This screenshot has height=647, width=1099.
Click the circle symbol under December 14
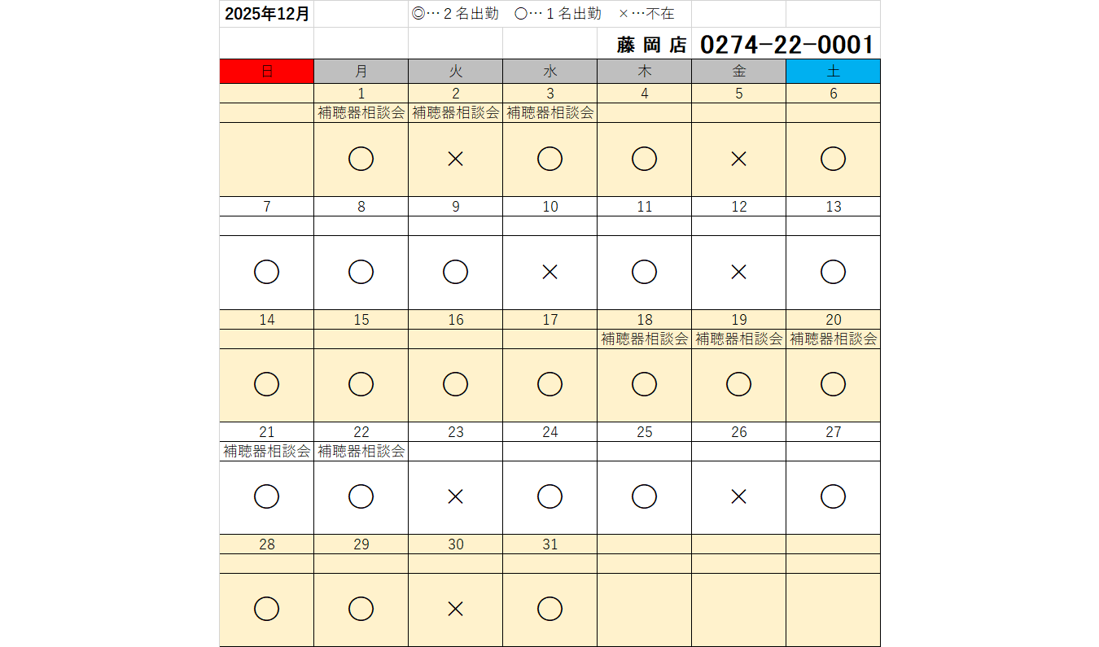coord(266,384)
